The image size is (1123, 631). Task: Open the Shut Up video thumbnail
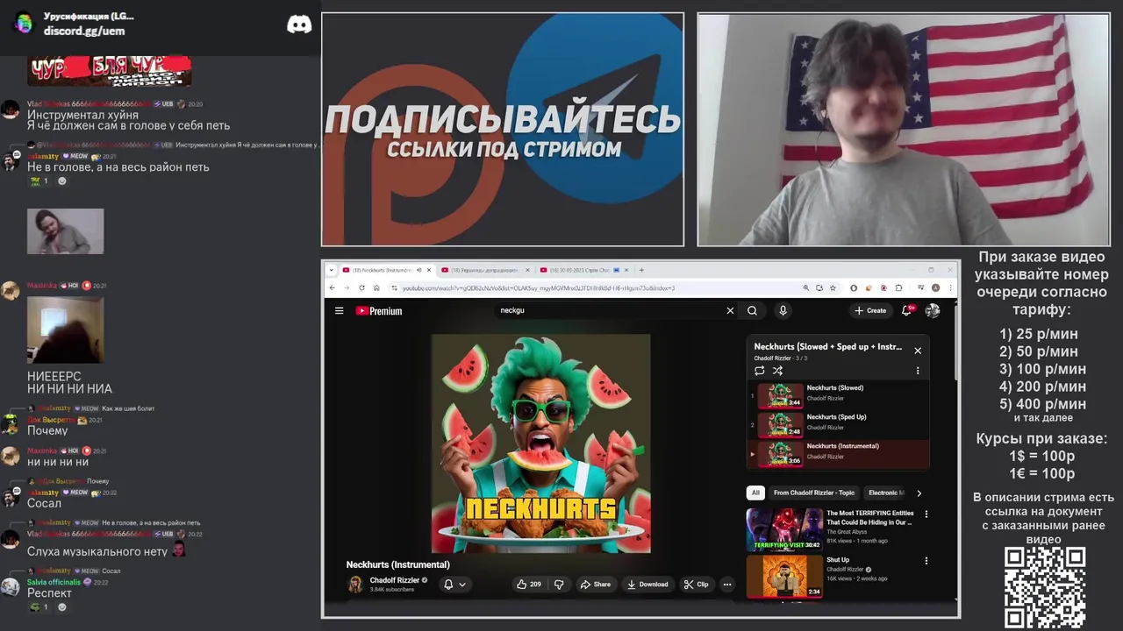[783, 576]
